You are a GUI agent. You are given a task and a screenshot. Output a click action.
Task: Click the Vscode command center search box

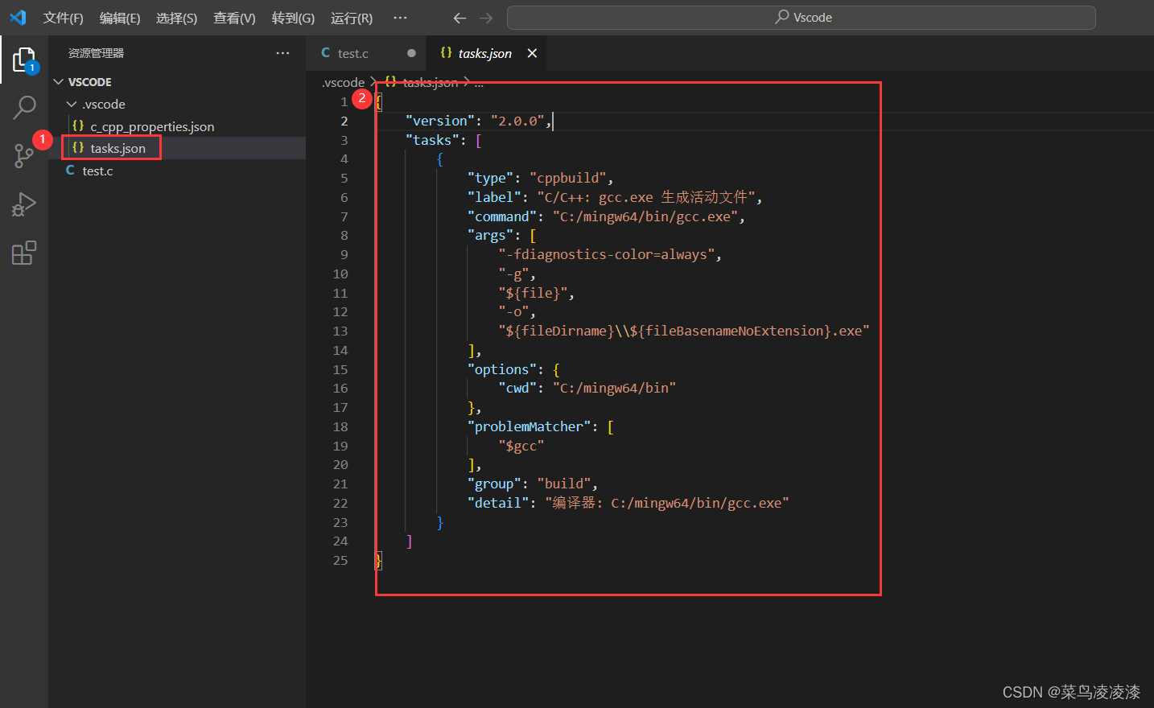pyautogui.click(x=801, y=18)
